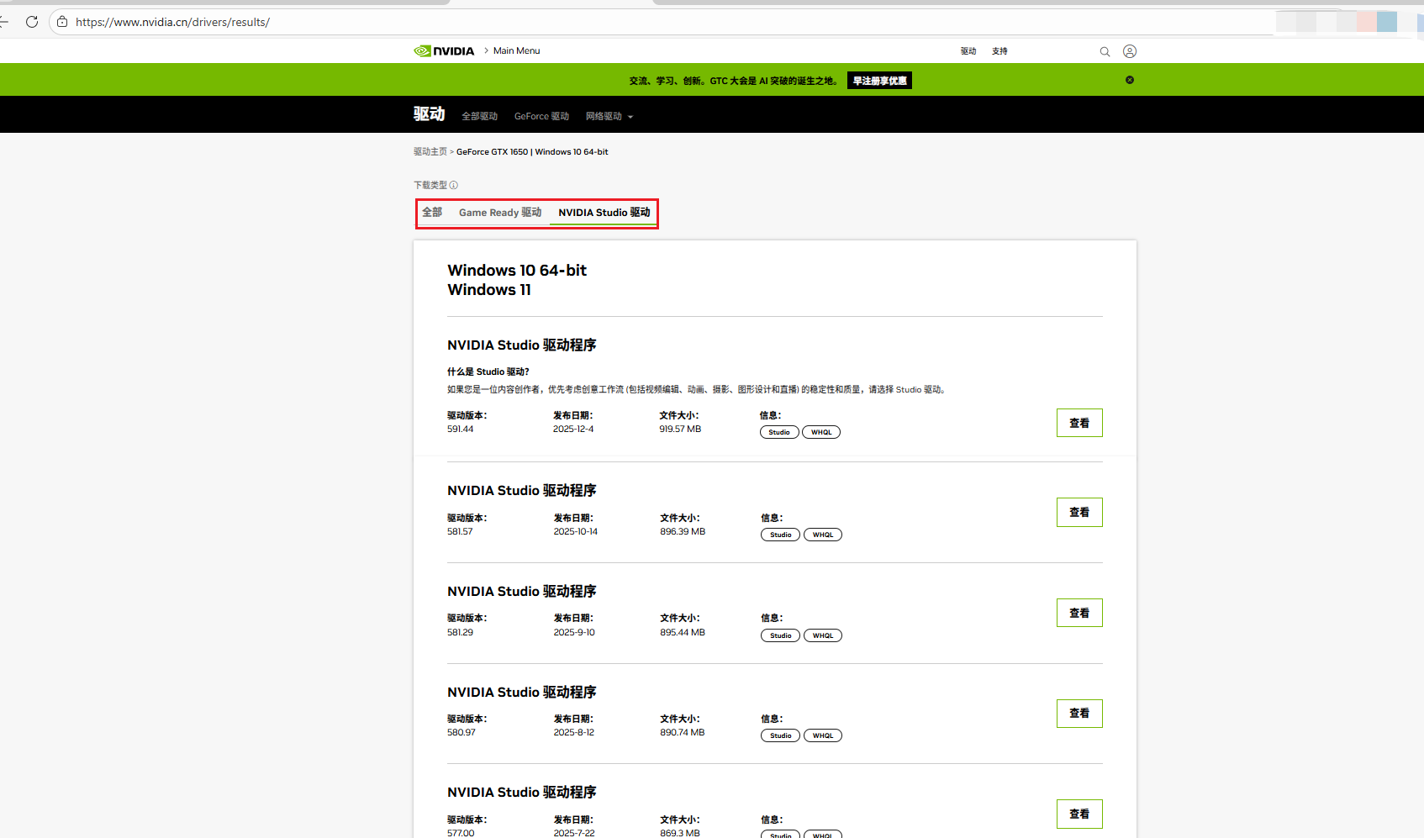
Task: Click file size 919.57 MB
Action: (x=680, y=430)
